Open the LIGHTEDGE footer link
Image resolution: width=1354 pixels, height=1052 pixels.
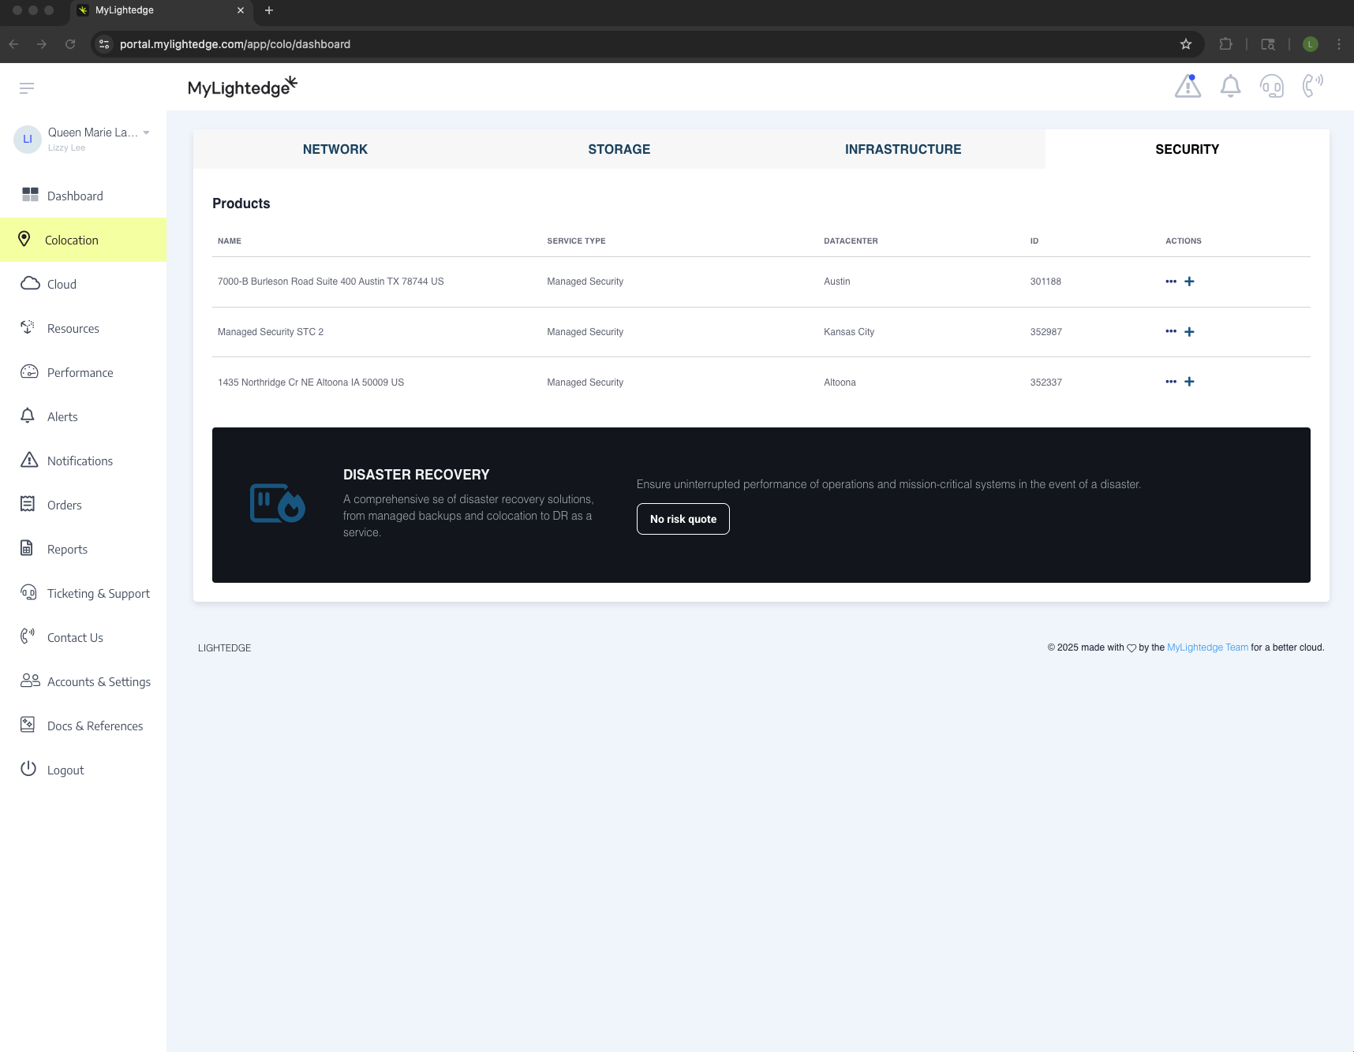click(x=225, y=648)
